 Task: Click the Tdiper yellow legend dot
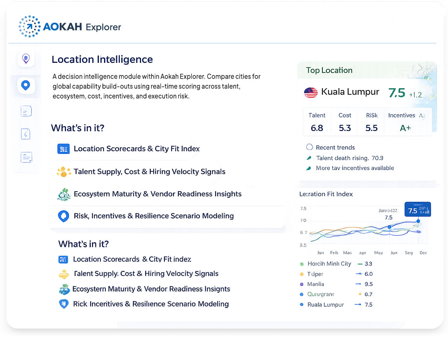[302, 275]
